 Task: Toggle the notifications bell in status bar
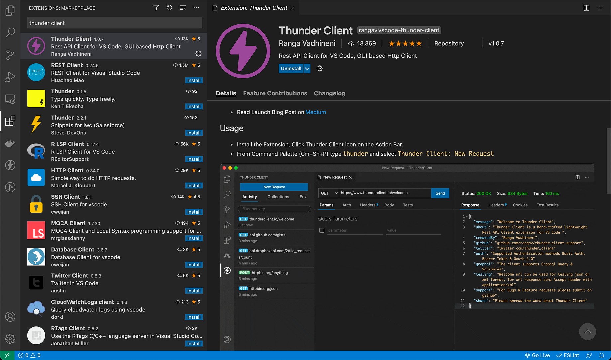[x=602, y=355]
